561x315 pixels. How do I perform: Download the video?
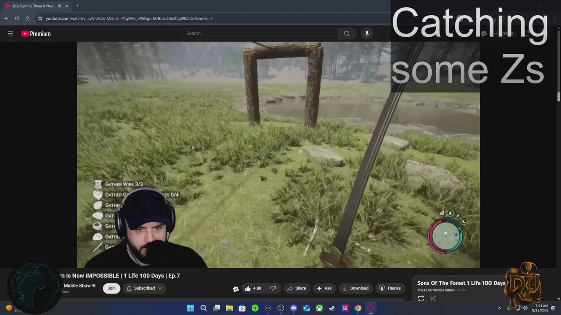point(355,288)
